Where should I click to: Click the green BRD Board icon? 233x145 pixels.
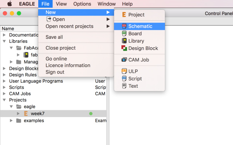click(x=124, y=33)
